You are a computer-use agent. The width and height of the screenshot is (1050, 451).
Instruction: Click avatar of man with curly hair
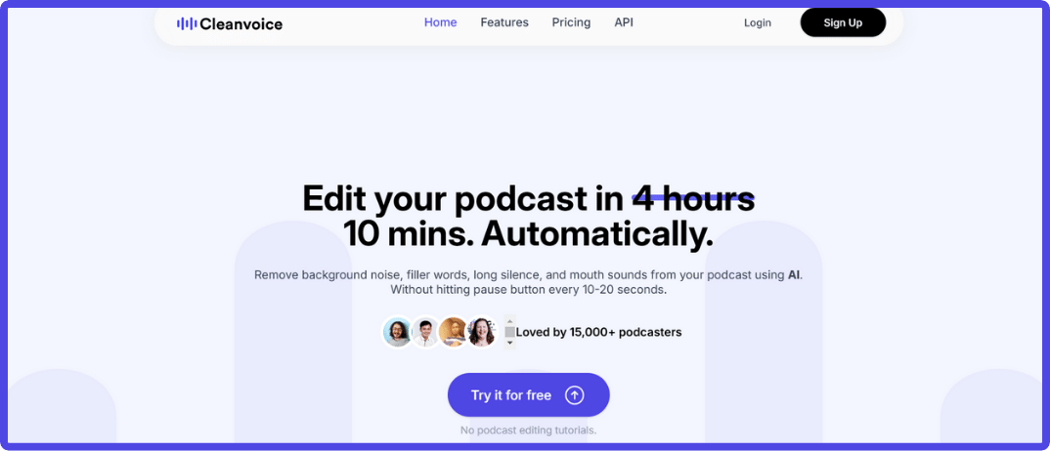tap(398, 332)
